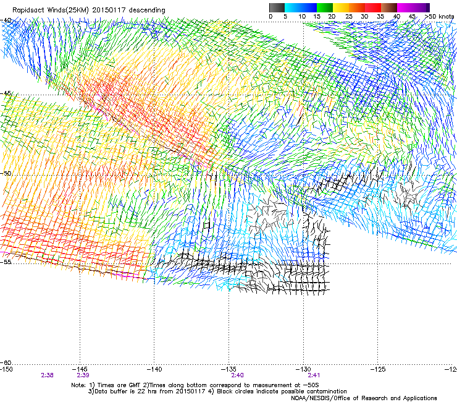Screen dimensions: 457x402
Task: Select the dark purple >50 knots legend swatch
Action: click(x=428, y=7)
